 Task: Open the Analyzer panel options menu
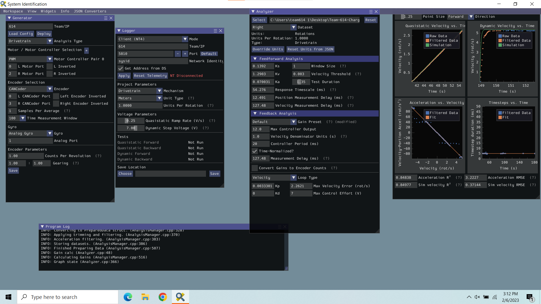tap(371, 12)
